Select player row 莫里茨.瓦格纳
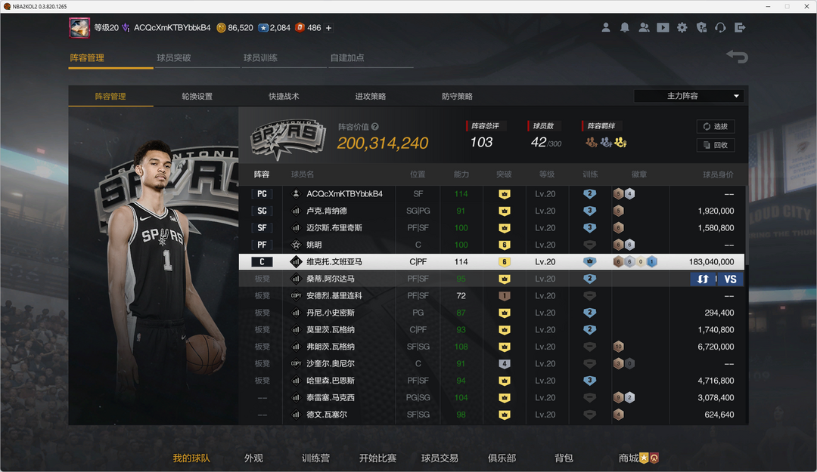The width and height of the screenshot is (817, 472). (492, 329)
